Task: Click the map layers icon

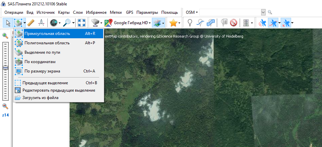Action: (x=157, y=23)
